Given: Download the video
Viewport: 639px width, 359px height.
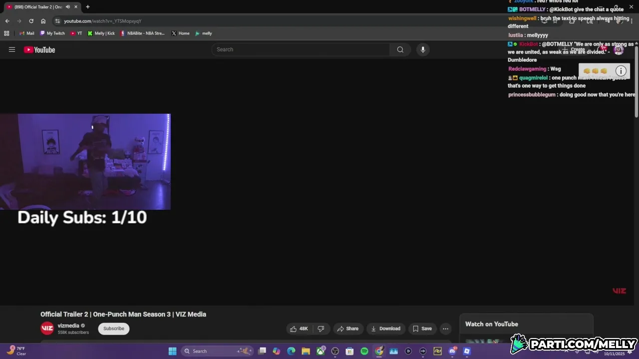Looking at the screenshot, I should 385,329.
